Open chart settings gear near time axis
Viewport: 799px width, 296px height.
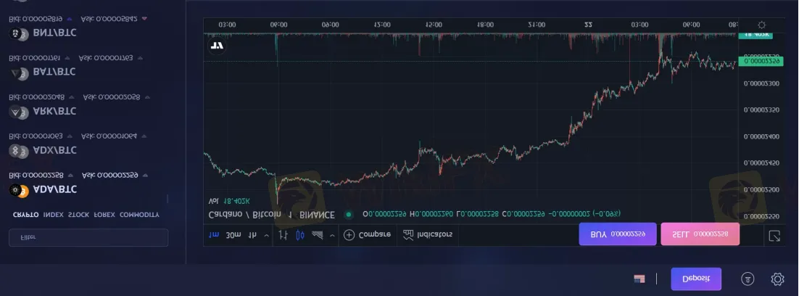pos(761,25)
